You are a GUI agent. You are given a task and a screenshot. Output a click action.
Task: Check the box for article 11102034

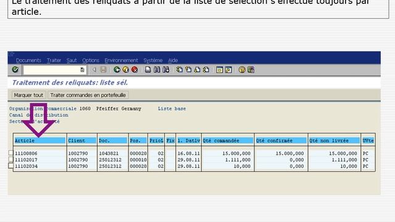11,166
